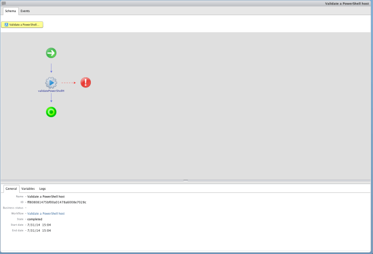The height and width of the screenshot is (254, 373).
Task: Click the Name value in General
Action: (46, 196)
